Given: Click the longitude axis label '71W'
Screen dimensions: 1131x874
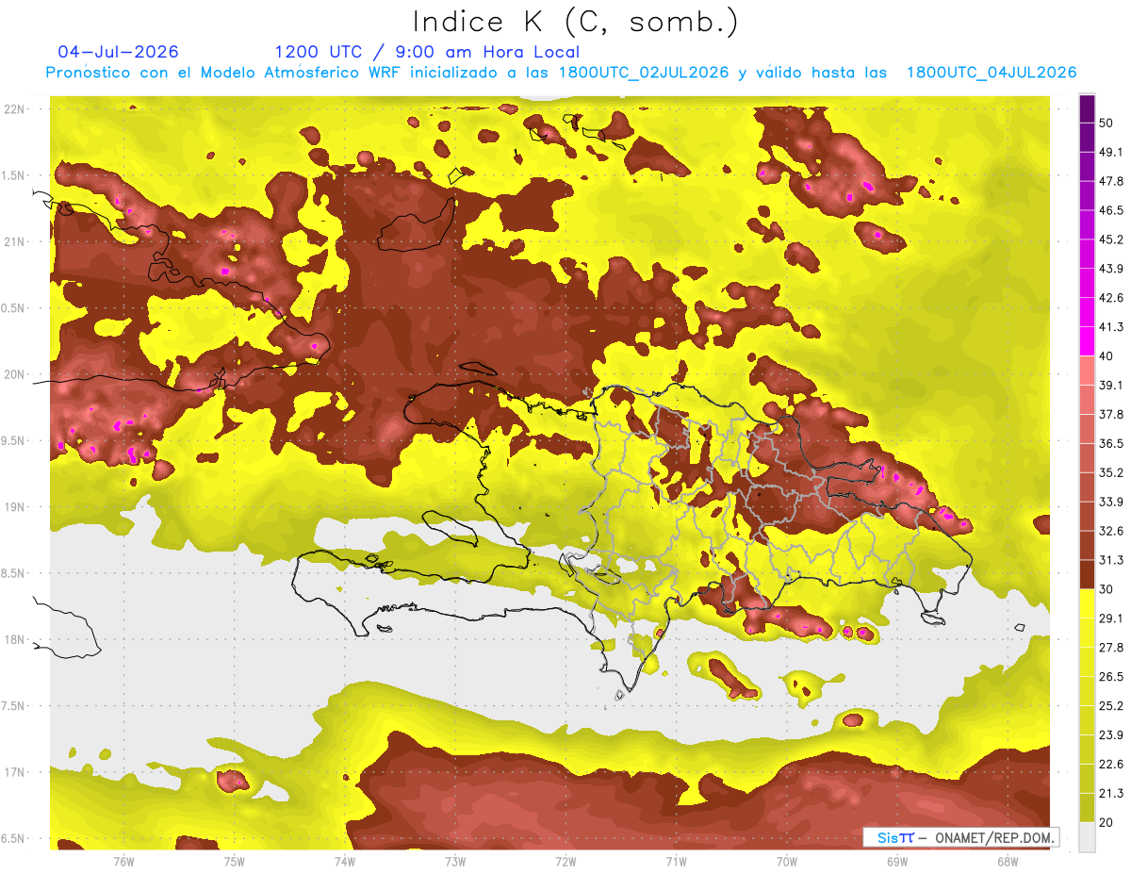Looking at the screenshot, I should tap(676, 862).
